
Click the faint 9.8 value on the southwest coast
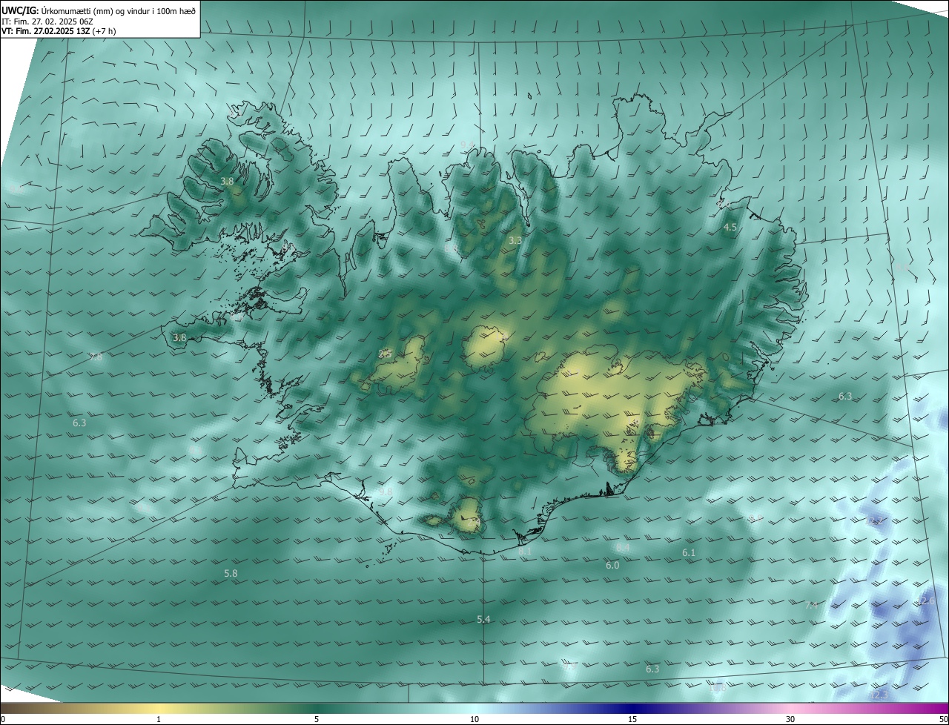(386, 491)
